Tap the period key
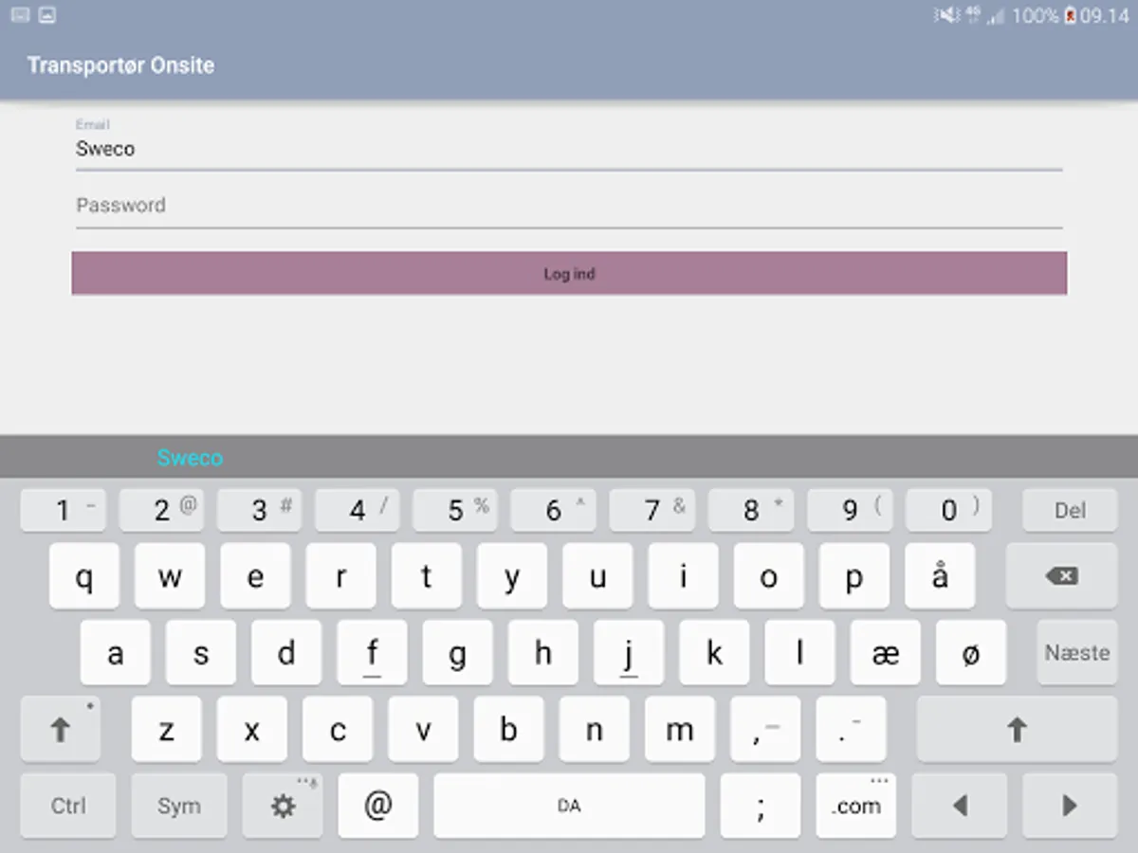 click(851, 730)
